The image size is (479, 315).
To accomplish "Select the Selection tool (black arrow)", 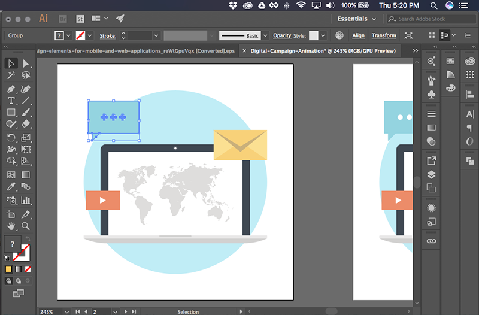I will tap(11, 63).
